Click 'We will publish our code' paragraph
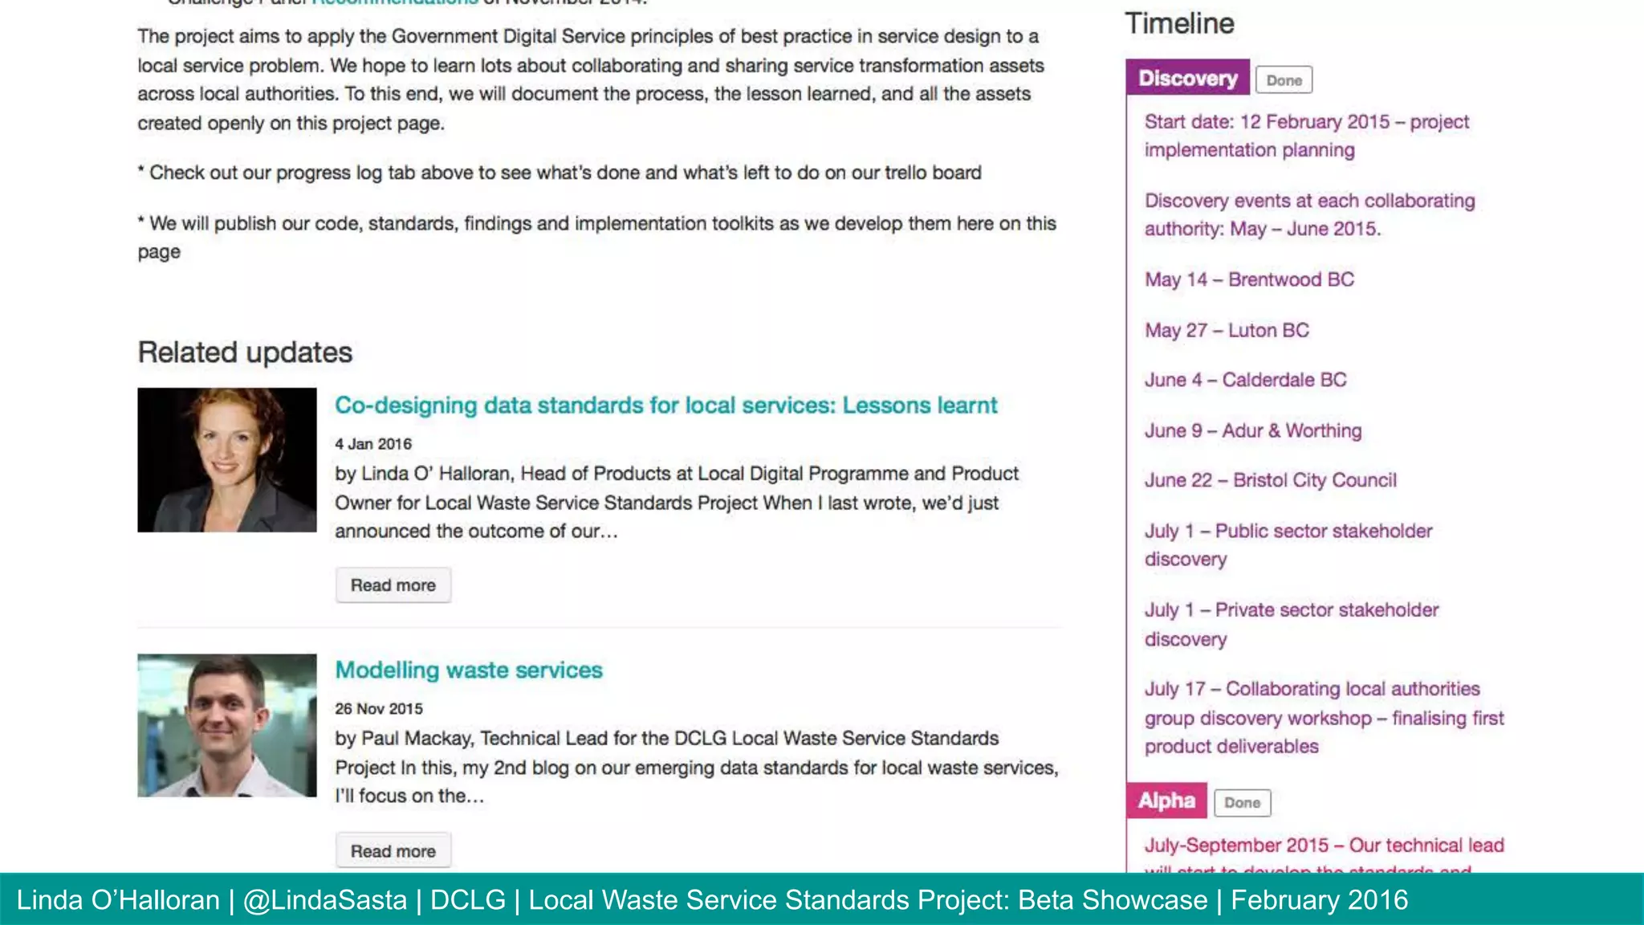1644x925 pixels. tap(597, 238)
